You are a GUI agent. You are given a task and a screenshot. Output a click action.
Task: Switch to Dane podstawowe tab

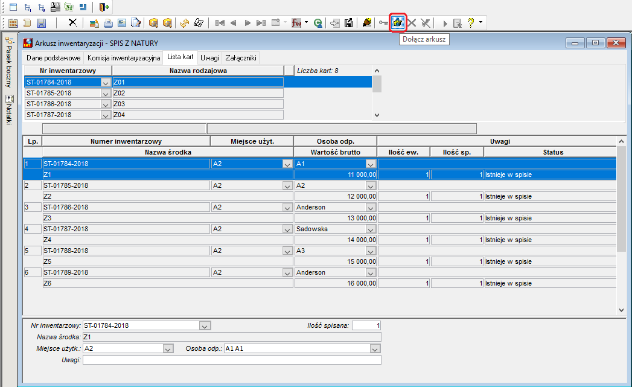tap(53, 57)
